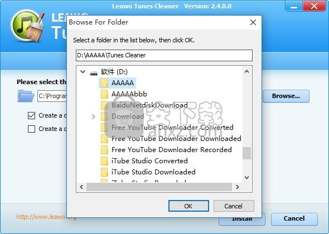Collapse the 软件 (D:) drive node

[x=83, y=72]
